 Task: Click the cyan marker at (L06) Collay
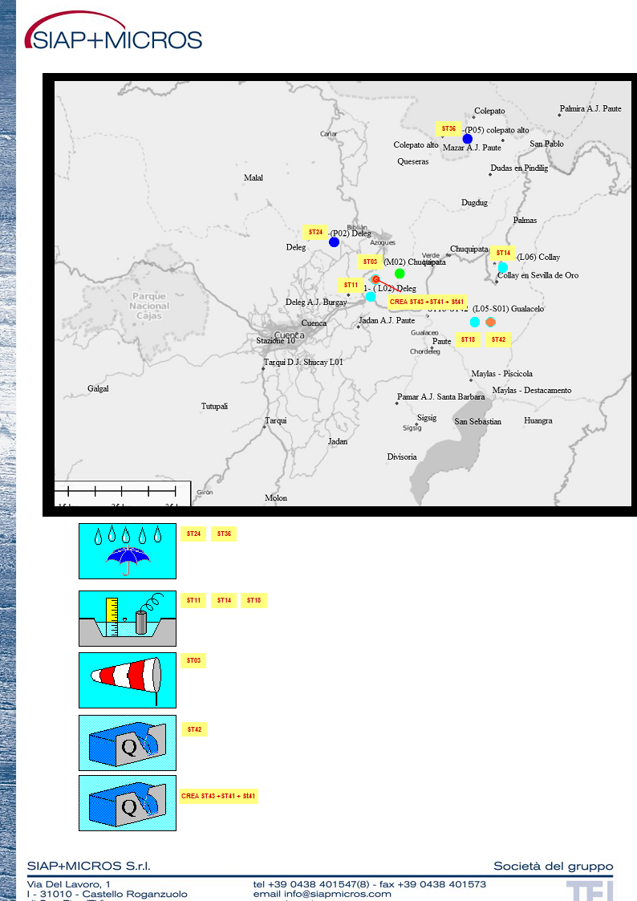click(x=503, y=267)
